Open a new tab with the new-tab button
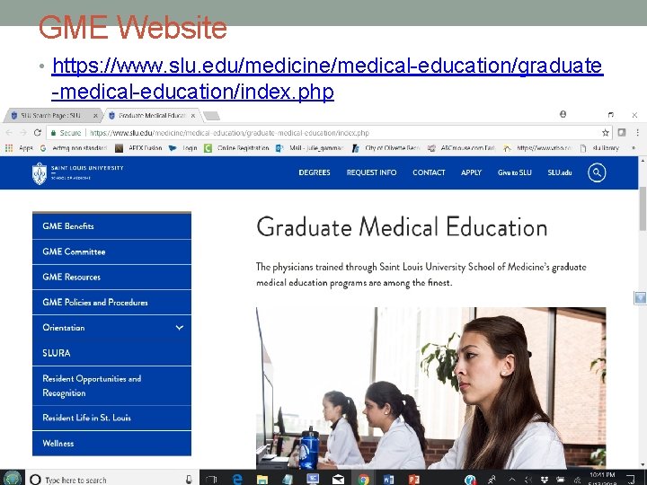Image resolution: width=647 pixels, height=485 pixels. click(212, 116)
